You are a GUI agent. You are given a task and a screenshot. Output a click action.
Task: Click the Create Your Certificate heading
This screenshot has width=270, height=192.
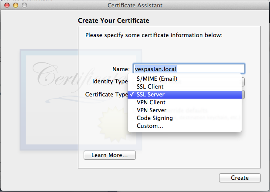coord(114,21)
